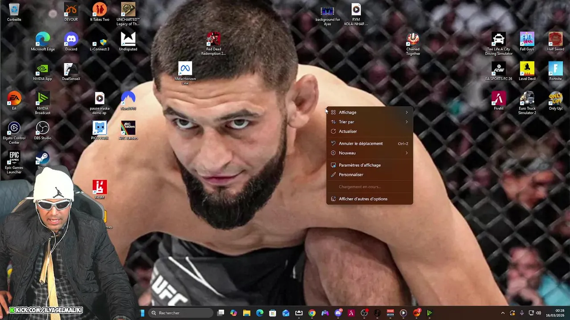Launch the DualSenseX shortcut
The height and width of the screenshot is (320, 570).
coord(71,72)
